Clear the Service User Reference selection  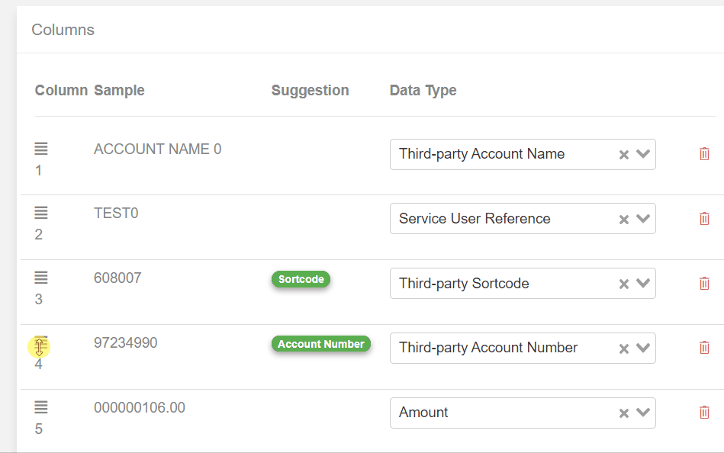tap(624, 220)
